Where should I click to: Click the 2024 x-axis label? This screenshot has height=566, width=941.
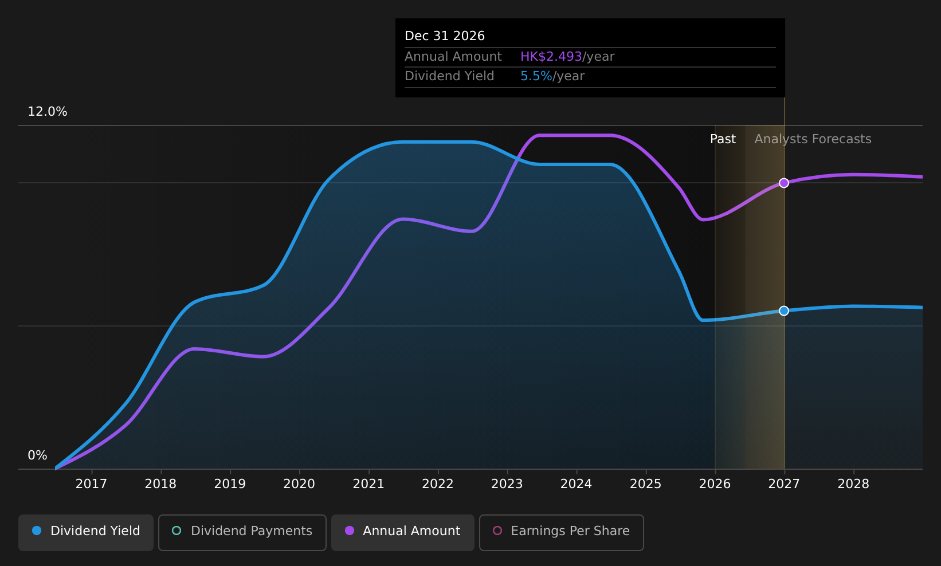coord(576,484)
